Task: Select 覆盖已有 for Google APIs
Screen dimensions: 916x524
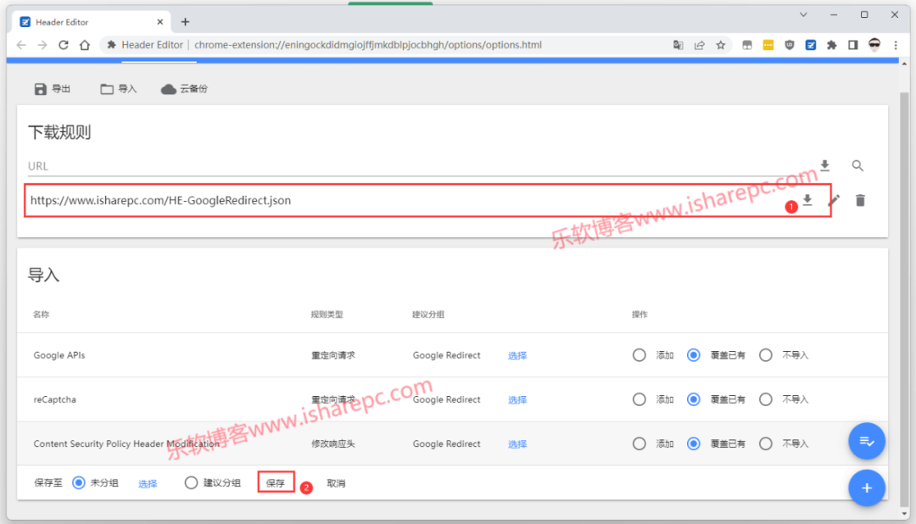Action: [x=694, y=355]
